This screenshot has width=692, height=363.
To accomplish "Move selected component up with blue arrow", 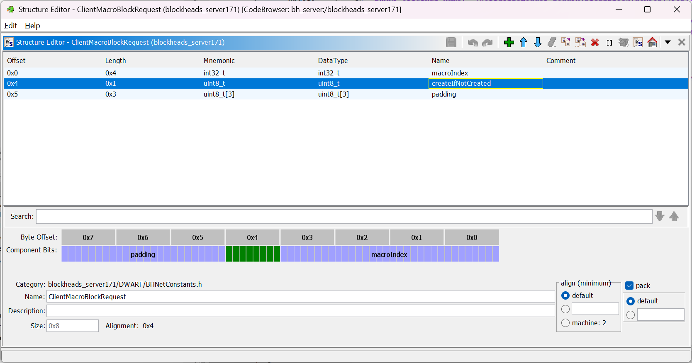I will coord(524,42).
